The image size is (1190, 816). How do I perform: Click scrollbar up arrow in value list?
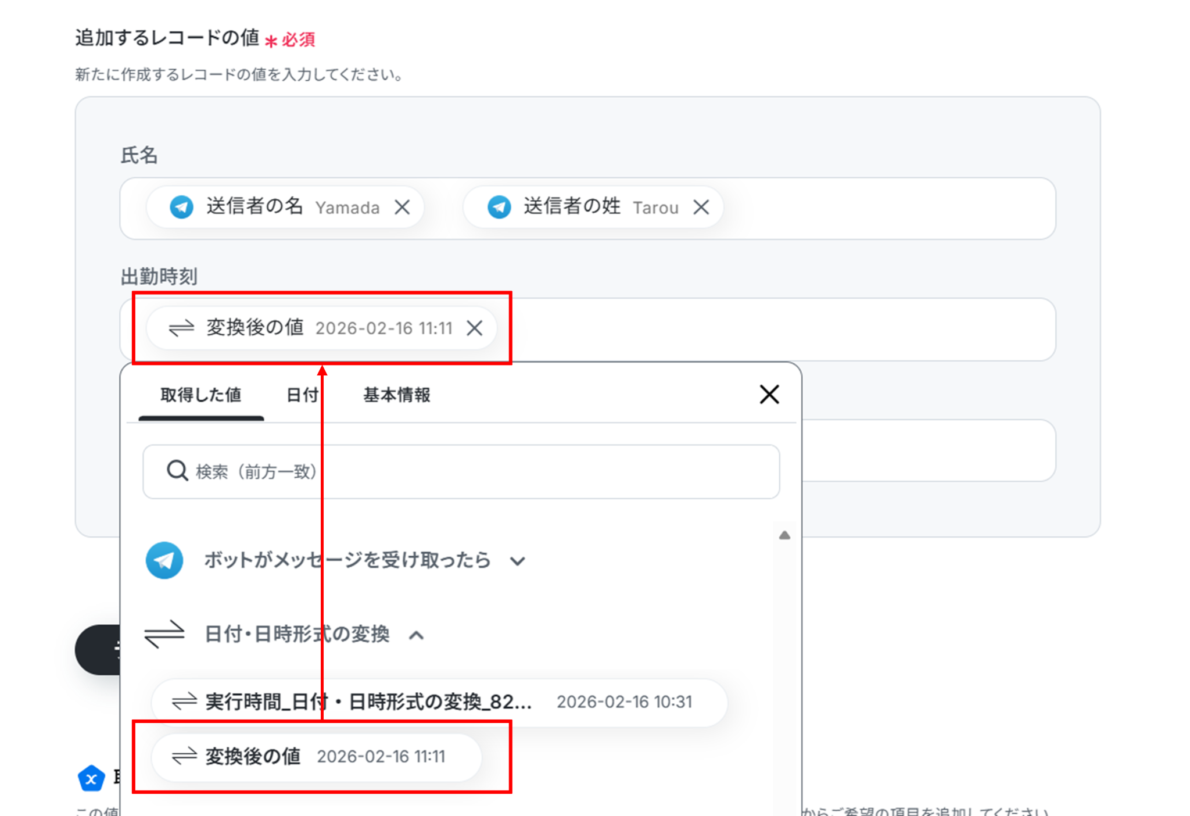point(784,535)
